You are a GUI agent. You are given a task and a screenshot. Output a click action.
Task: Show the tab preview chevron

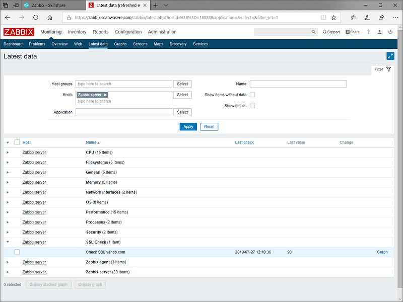(x=166, y=5)
